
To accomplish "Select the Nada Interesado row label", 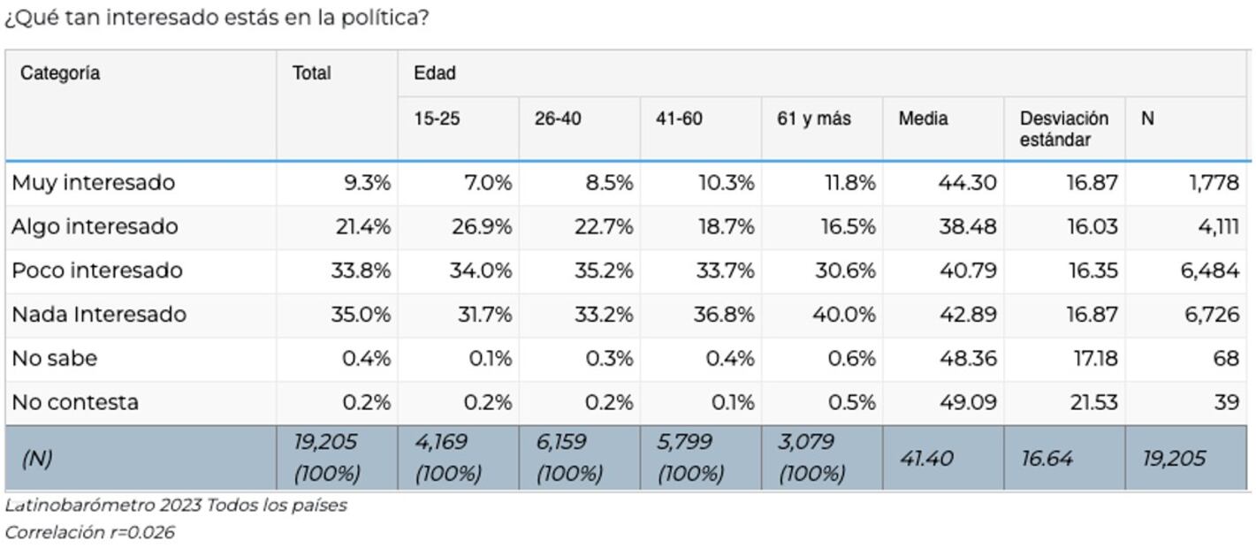I will click(x=98, y=315).
